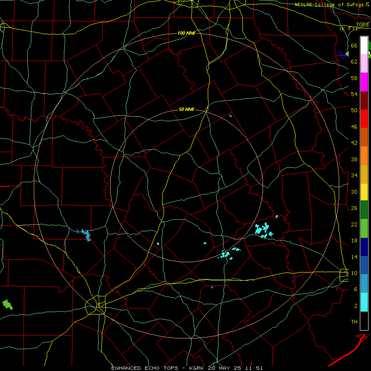Click the legend value "30"
Viewport: 371px width, 371px height.
tap(354, 192)
